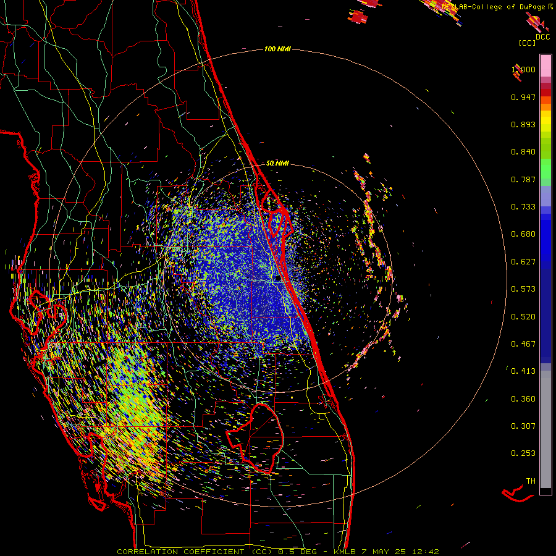Click the 0.520 scale value
The height and width of the screenshot is (556, 556).
point(523,317)
